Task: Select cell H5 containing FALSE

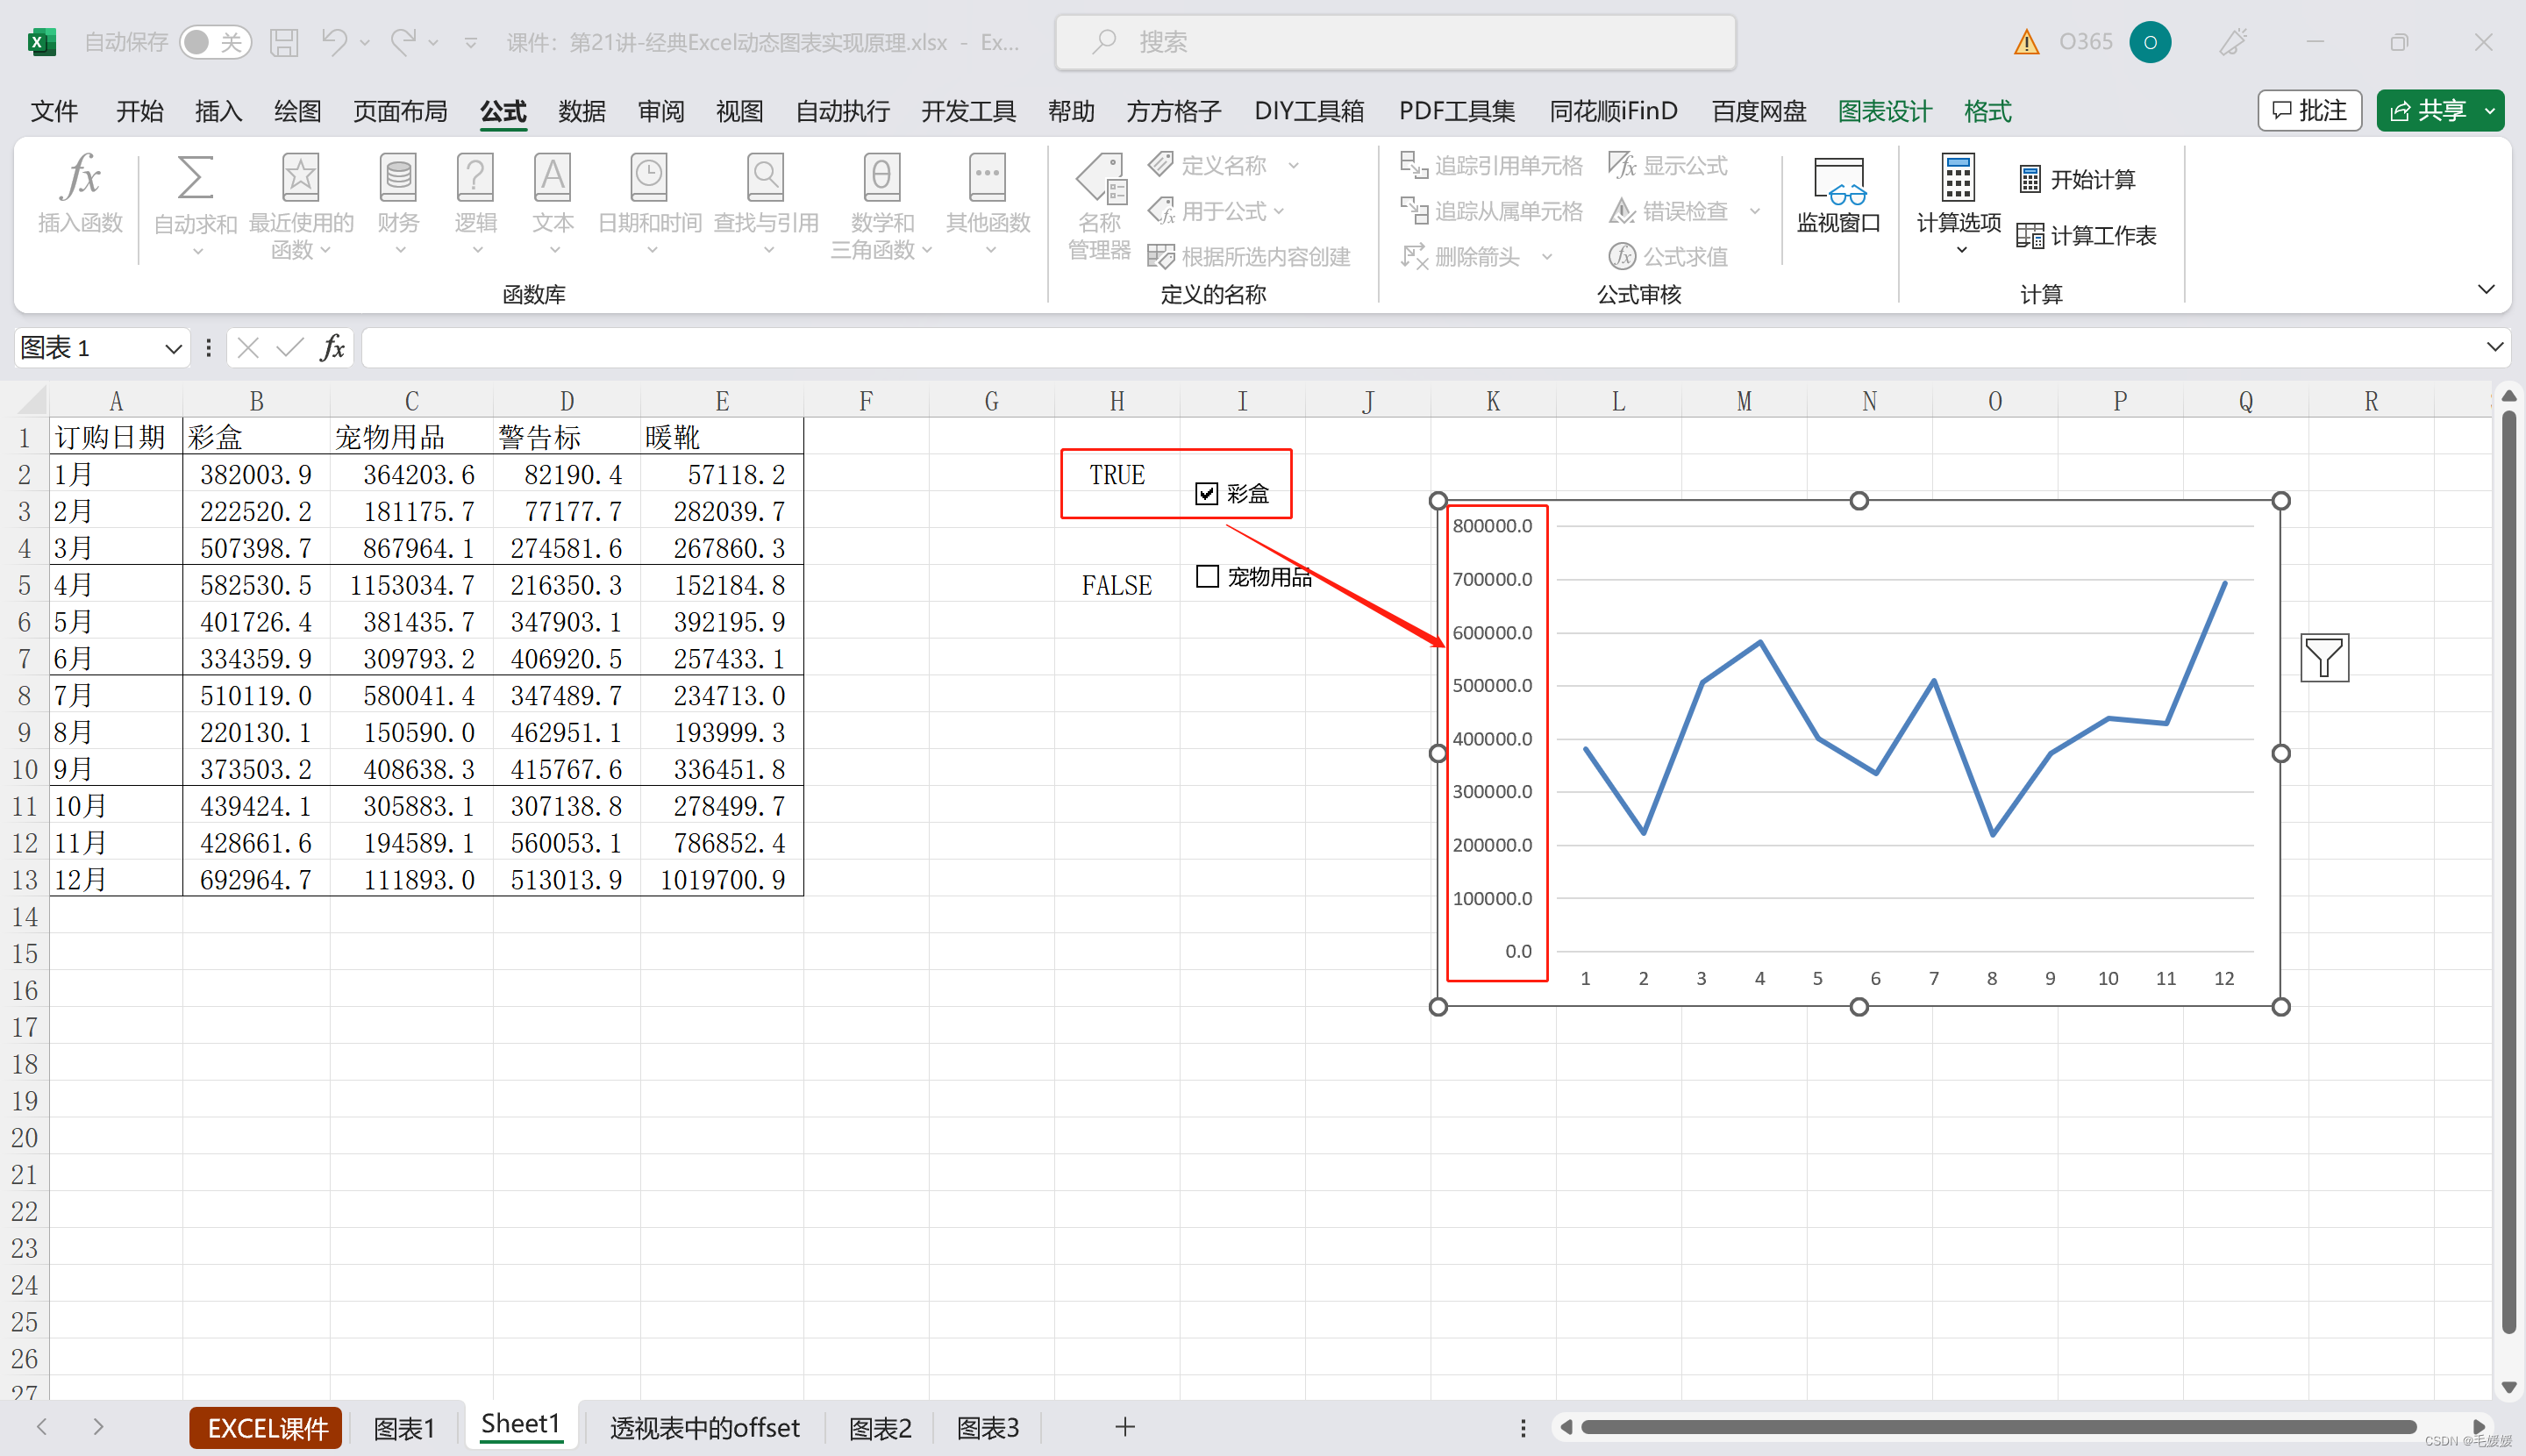Action: [1117, 584]
